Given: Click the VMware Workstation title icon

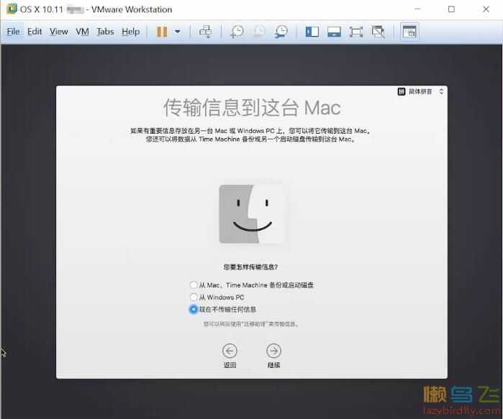Looking at the screenshot, I should coord(12,9).
